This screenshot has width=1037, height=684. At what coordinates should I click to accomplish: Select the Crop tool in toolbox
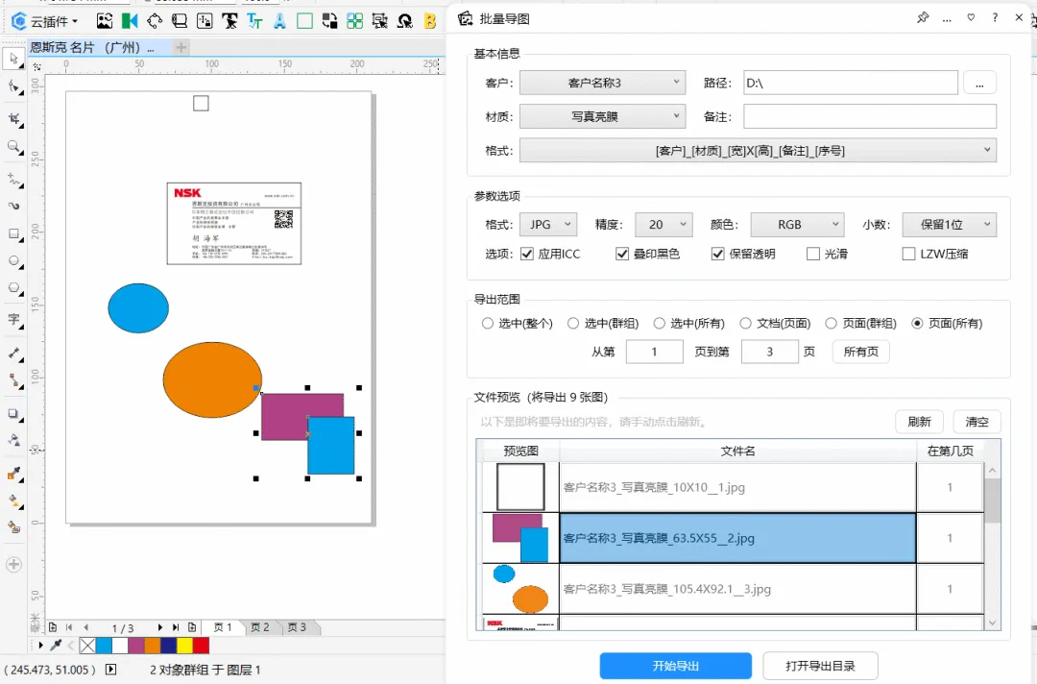[x=13, y=118]
